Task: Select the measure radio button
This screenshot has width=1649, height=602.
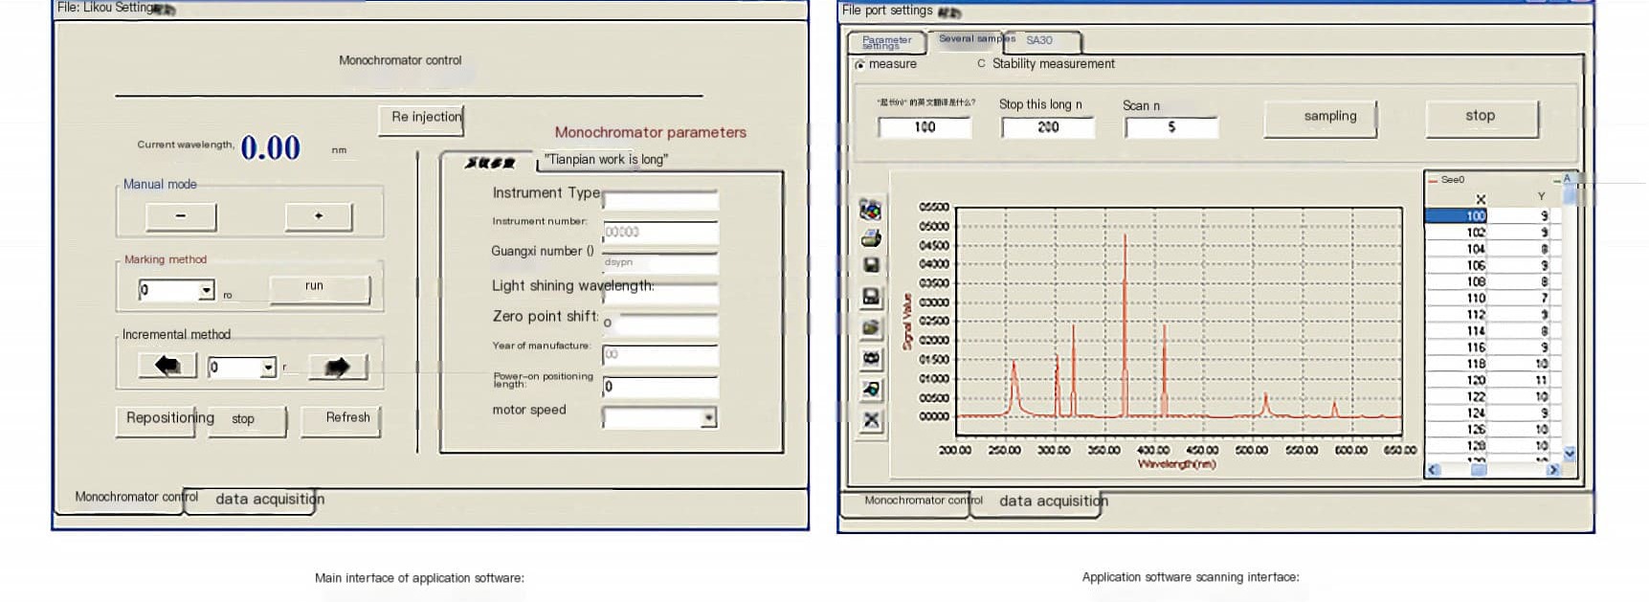Action: coord(859,65)
